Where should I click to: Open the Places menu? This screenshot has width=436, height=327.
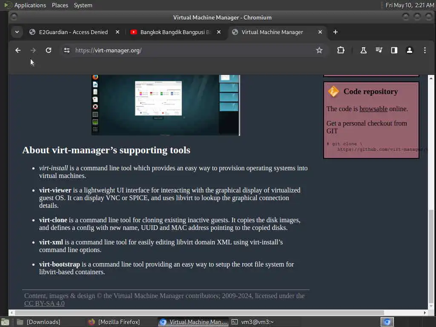point(60,5)
